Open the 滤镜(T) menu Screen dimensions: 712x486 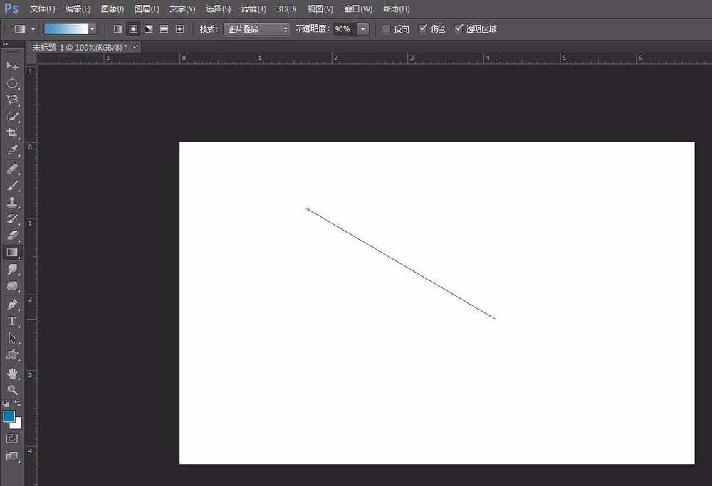(253, 9)
